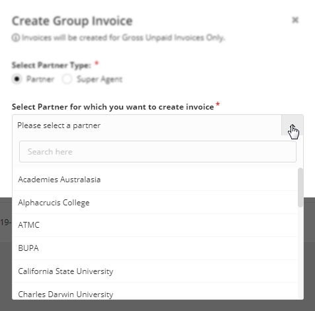Screen dimensions: 315x311
Task: Click the info icon beside invoice notice
Action: (16, 38)
